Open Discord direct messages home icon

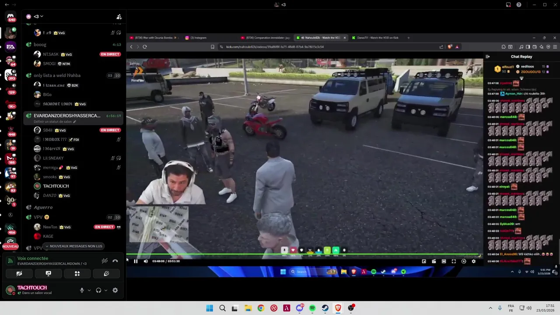[11, 17]
